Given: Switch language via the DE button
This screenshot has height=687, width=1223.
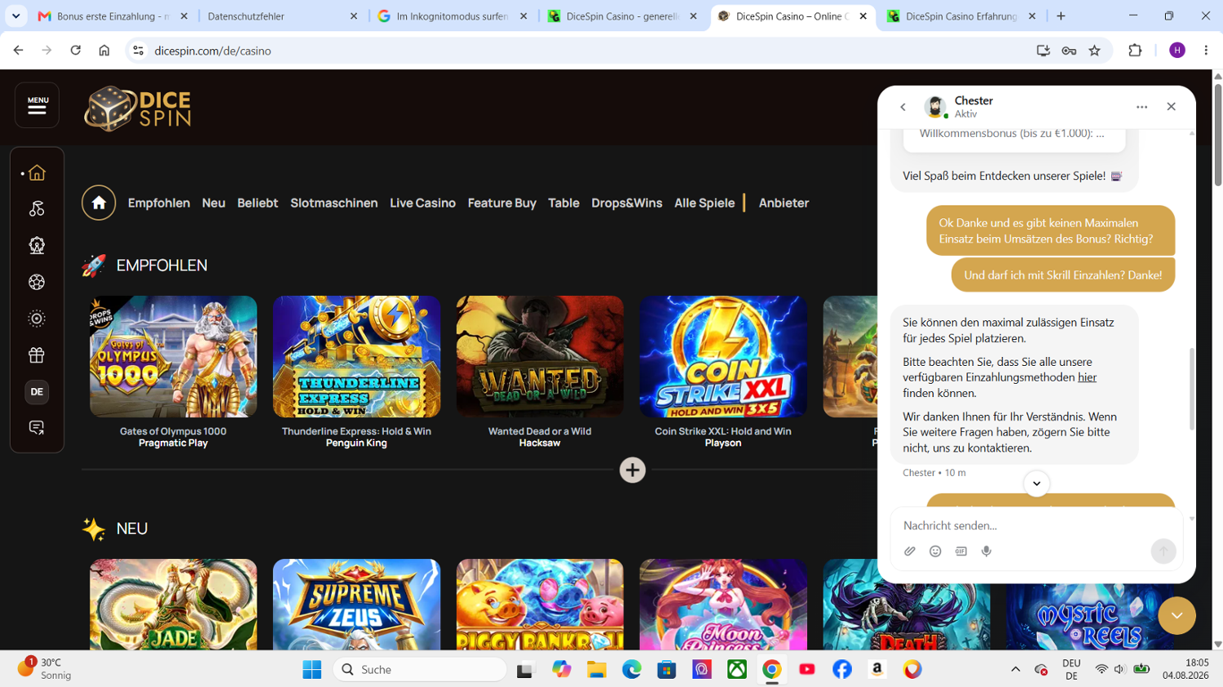Looking at the screenshot, I should [37, 392].
